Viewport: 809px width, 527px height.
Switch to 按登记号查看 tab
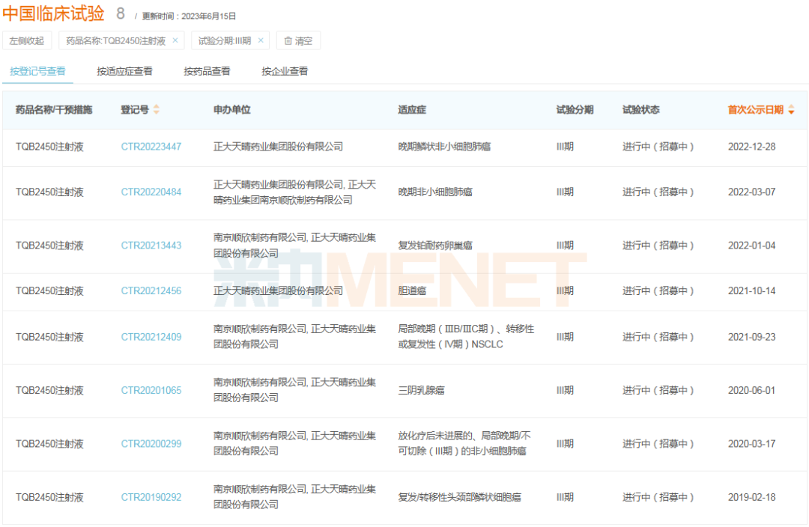coord(37,71)
